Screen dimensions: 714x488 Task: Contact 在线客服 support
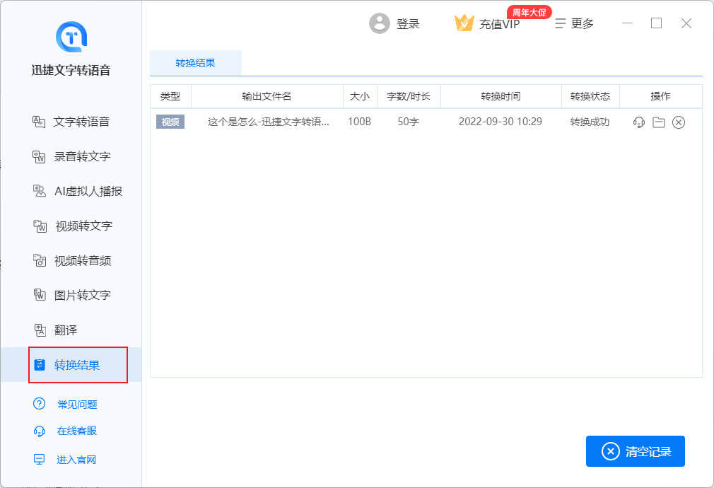point(76,431)
